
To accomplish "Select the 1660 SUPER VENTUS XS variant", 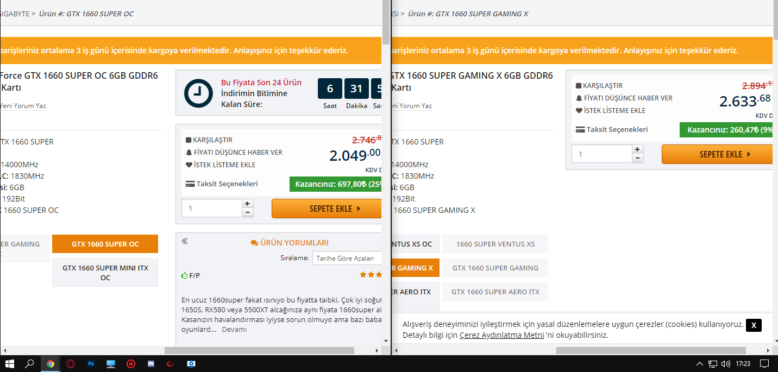I will [495, 244].
